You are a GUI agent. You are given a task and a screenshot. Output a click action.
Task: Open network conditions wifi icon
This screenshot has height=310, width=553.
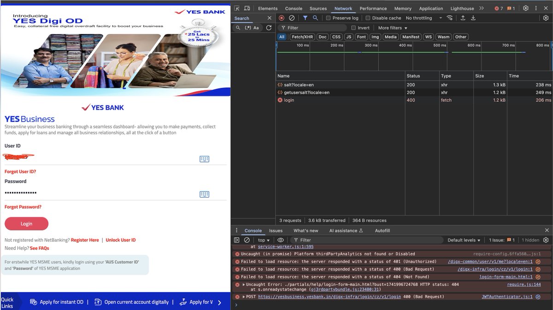(450, 18)
